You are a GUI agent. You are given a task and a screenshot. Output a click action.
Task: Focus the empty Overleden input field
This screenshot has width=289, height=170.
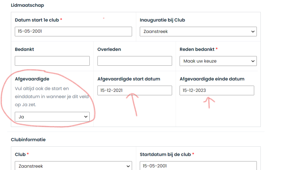135,61
